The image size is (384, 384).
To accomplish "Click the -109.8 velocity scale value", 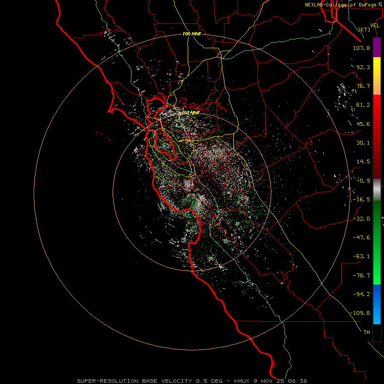I will 360,313.
